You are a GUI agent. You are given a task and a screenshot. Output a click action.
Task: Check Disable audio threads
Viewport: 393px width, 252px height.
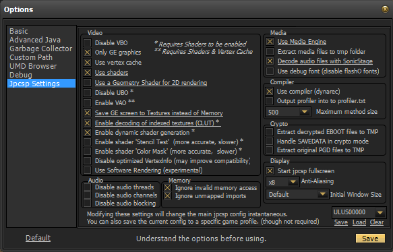coord(87,187)
